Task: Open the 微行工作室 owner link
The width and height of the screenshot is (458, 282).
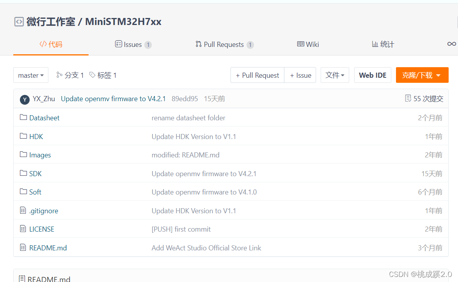Action: (x=51, y=21)
